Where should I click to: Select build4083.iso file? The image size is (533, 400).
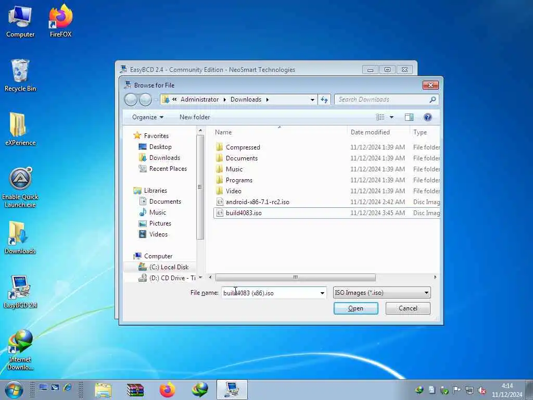tap(244, 213)
